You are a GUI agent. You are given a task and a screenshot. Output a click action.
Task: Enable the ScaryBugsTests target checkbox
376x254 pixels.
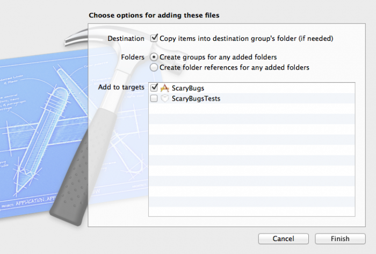point(154,98)
